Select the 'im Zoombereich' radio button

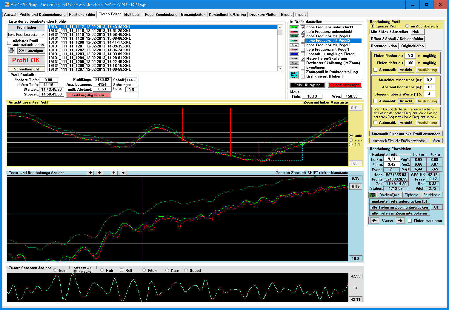coord(407,26)
